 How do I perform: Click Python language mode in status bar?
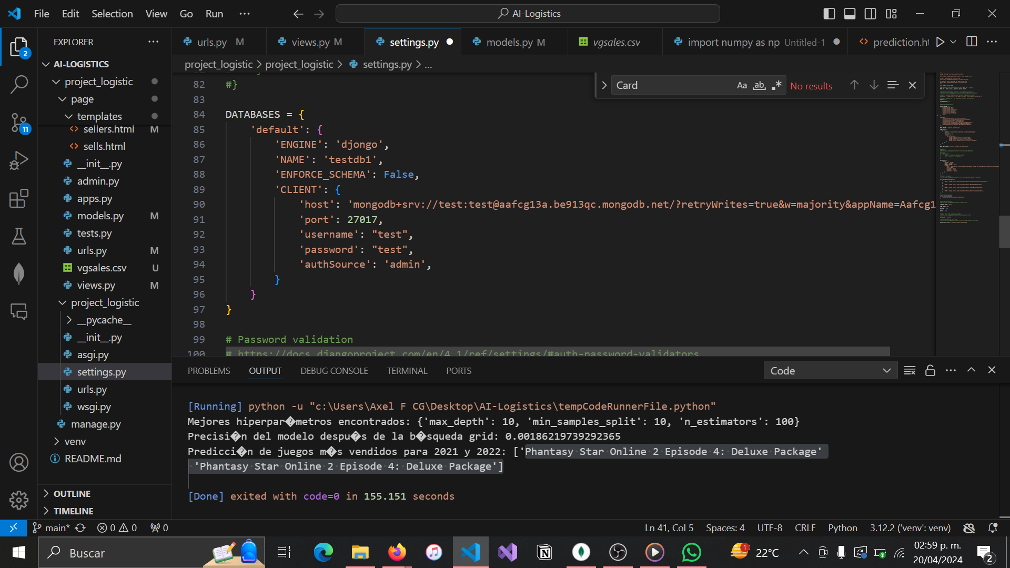tap(842, 528)
